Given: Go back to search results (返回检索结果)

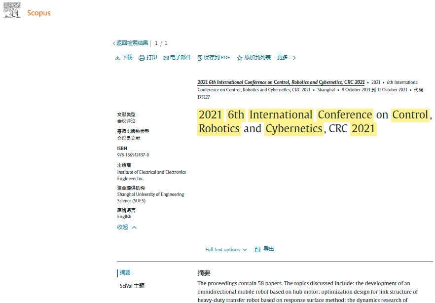Looking at the screenshot, I should tap(130, 43).
